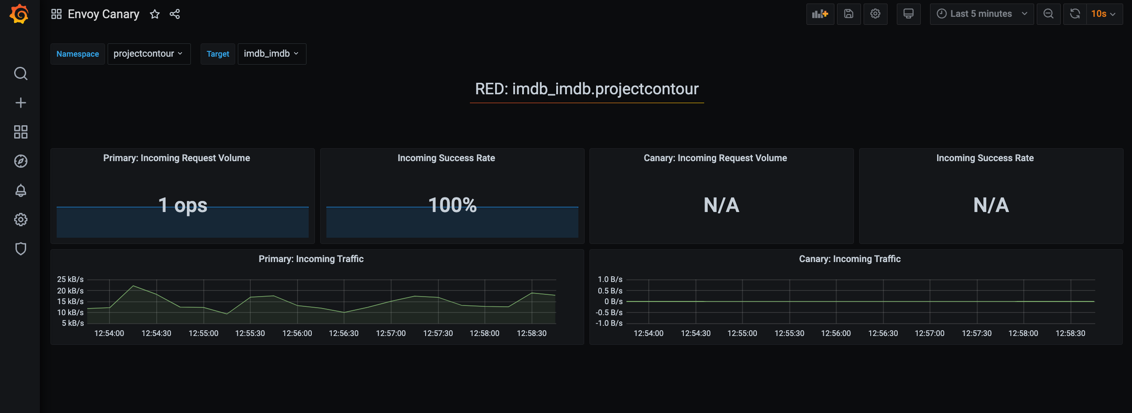Click the -1.0 B/s axis label

609,323
